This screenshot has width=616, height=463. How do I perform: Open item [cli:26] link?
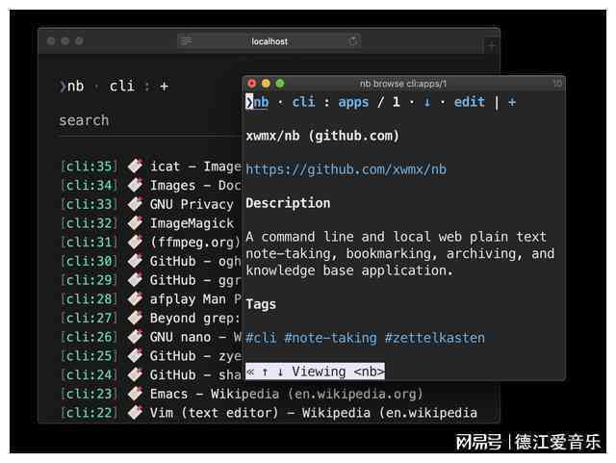click(x=90, y=337)
